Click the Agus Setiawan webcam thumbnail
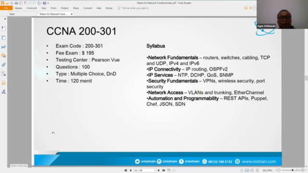 (282, 14)
